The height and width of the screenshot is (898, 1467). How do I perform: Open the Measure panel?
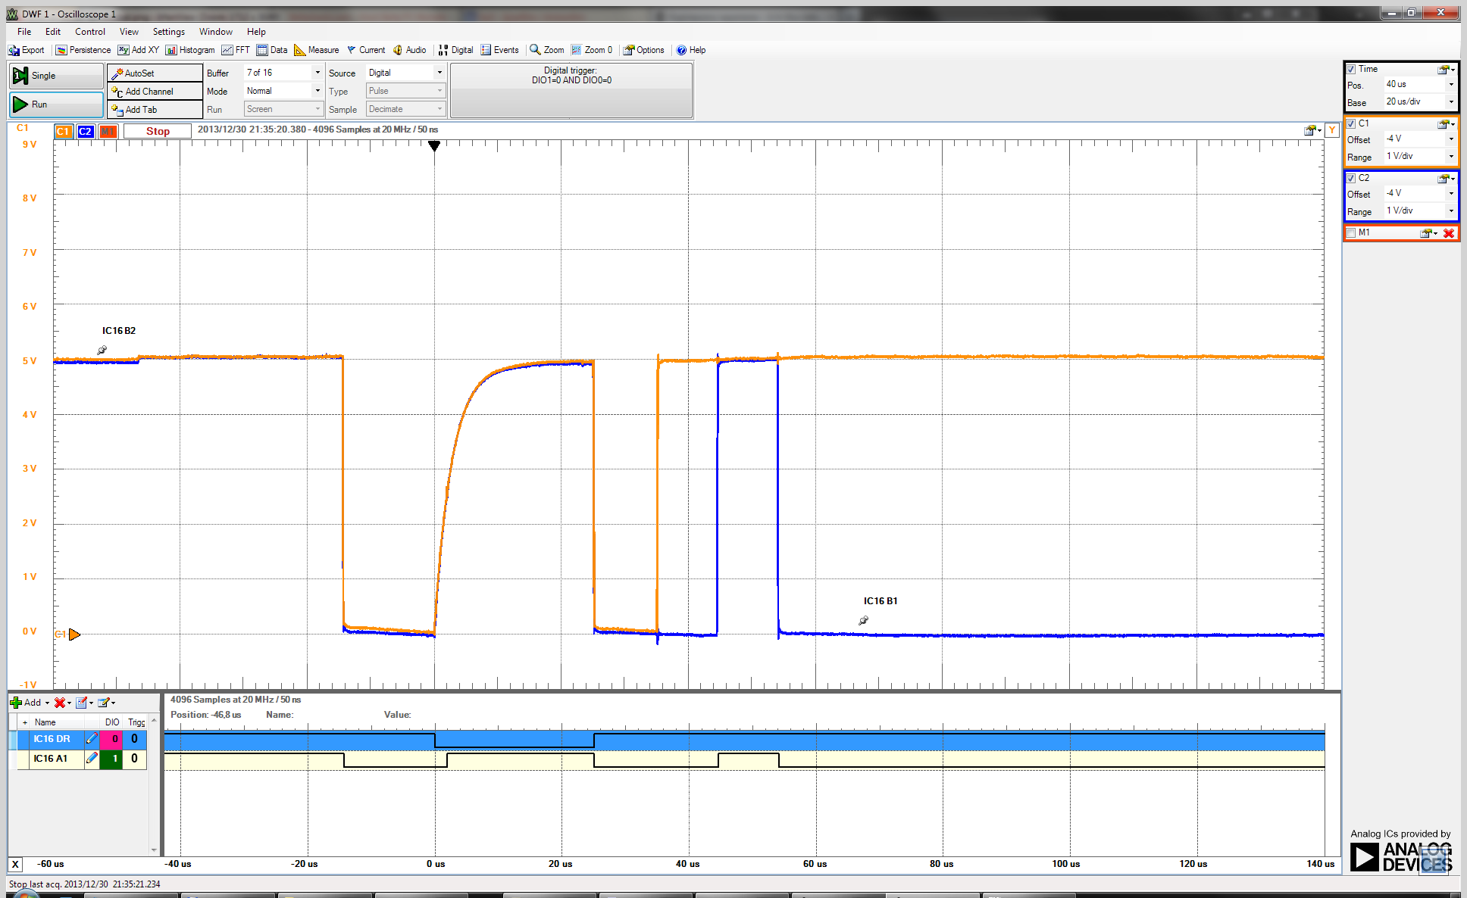click(317, 50)
